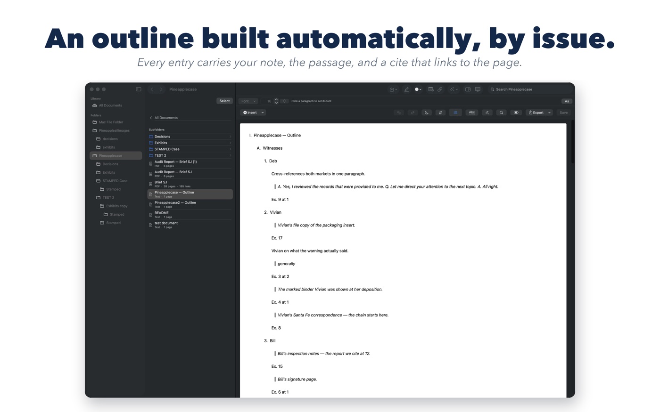660x412 pixels.
Task: Expand the Insert dropdown chevron
Action: click(x=263, y=113)
